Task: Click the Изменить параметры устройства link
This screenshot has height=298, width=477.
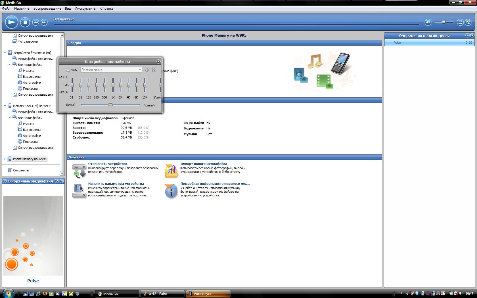Action: 116,184
